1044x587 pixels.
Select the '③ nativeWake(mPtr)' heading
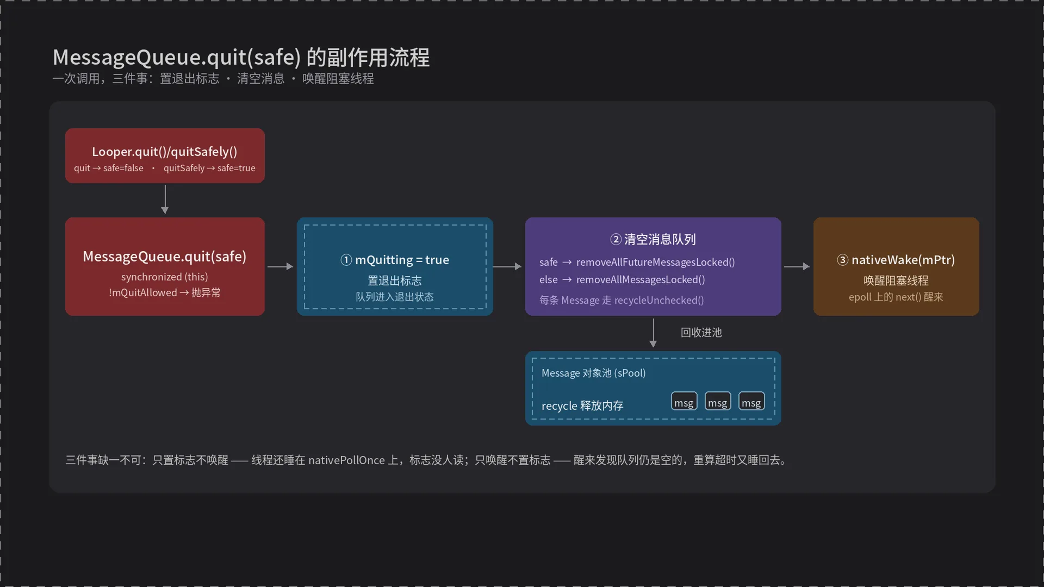896,260
